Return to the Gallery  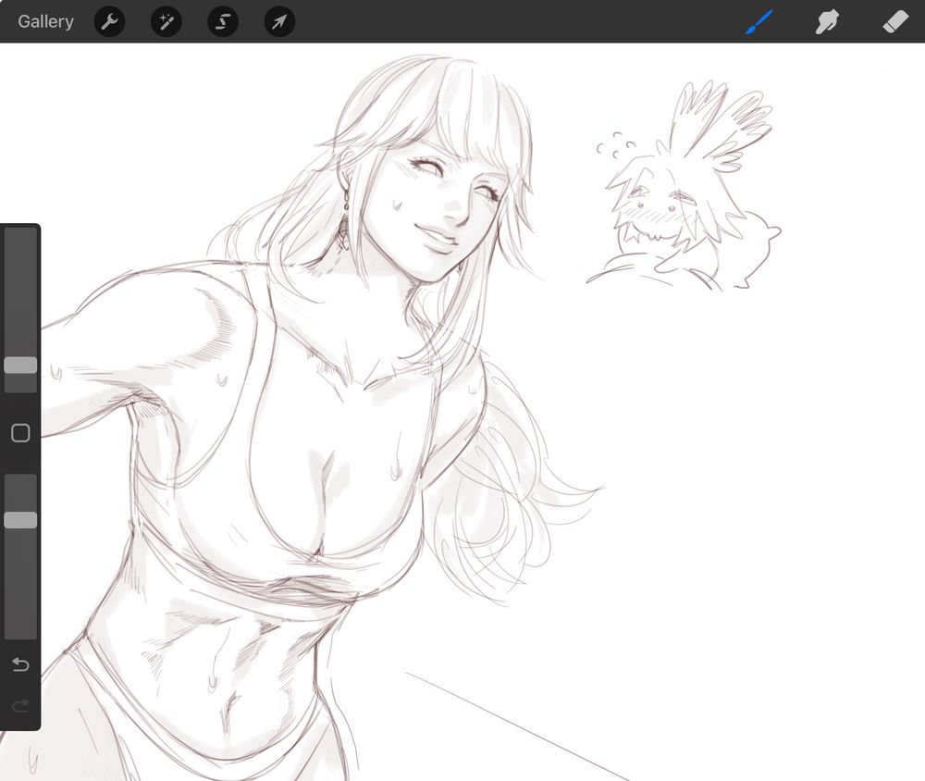click(x=44, y=21)
